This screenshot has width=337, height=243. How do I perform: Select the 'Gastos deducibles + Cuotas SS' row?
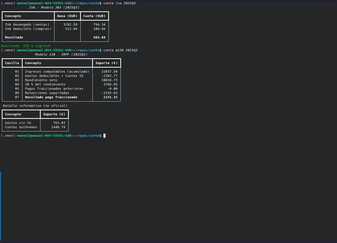[x=54, y=76]
